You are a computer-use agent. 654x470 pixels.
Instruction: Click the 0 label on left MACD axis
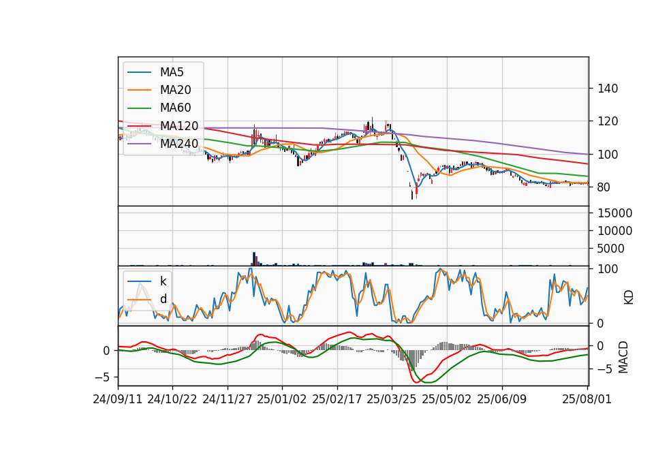coord(106,351)
